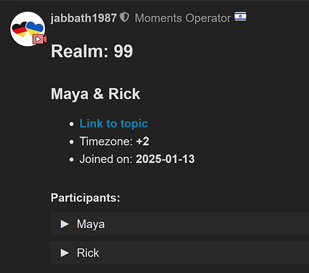Viewport: 309px width, 273px height.
Task: Click the Realm: 99 heading
Action: click(x=92, y=52)
